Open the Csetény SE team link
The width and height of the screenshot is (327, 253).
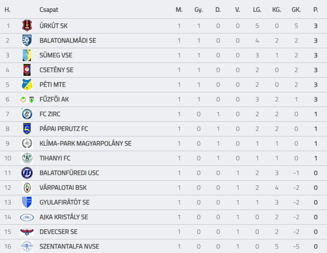pos(56,70)
